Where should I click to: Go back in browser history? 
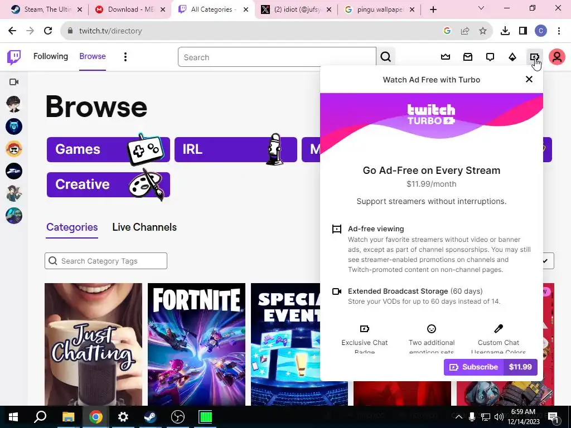coord(12,31)
